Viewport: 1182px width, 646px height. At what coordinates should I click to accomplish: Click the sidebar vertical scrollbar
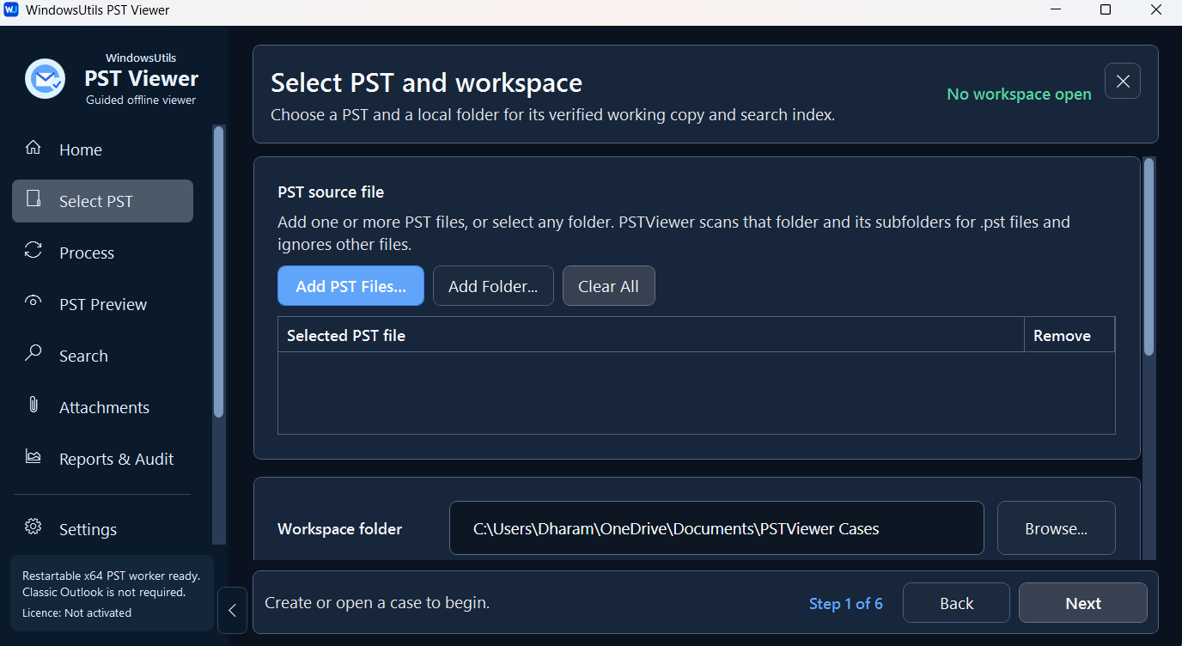(219, 271)
